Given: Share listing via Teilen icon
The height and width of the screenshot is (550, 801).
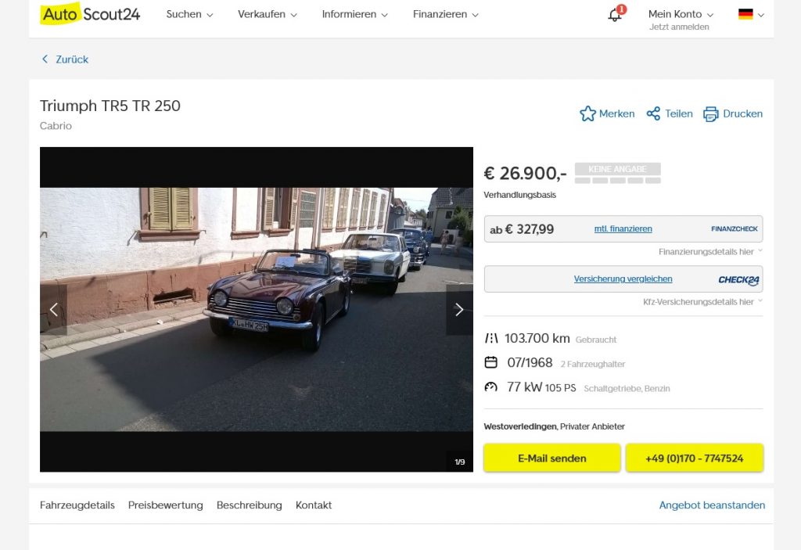Looking at the screenshot, I should [653, 113].
